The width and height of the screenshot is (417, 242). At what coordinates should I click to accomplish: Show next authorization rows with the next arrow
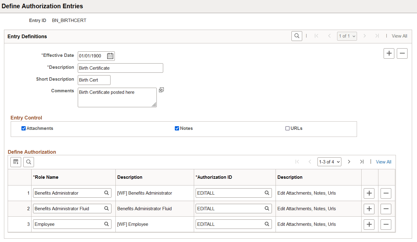(x=349, y=162)
